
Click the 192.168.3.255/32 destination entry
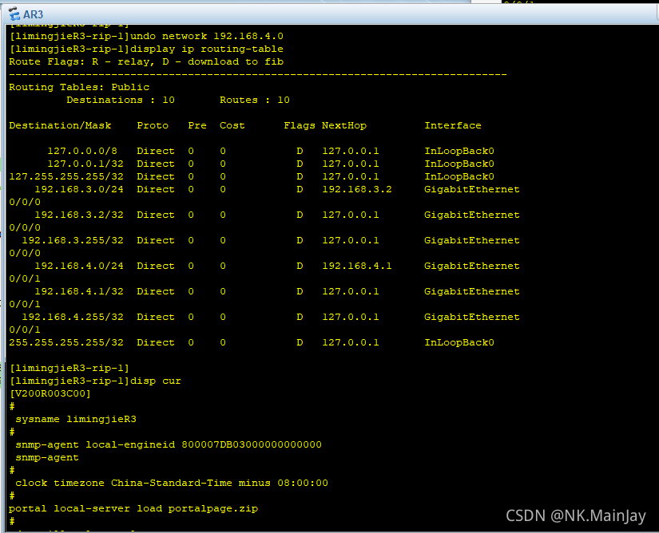pyautogui.click(x=73, y=240)
